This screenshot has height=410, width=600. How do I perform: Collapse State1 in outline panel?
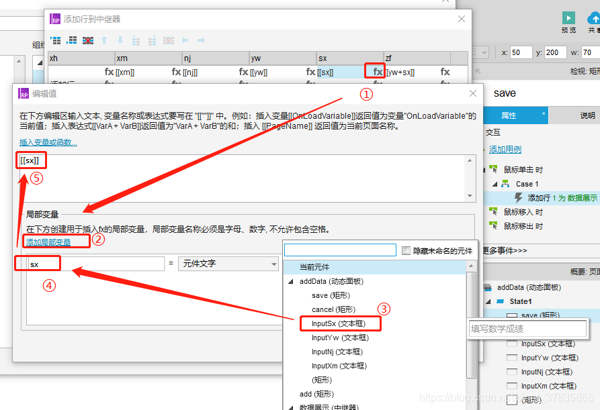click(488, 301)
